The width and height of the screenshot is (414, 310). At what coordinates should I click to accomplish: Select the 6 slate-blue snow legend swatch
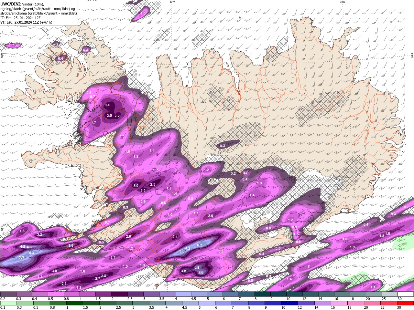(x=231, y=294)
